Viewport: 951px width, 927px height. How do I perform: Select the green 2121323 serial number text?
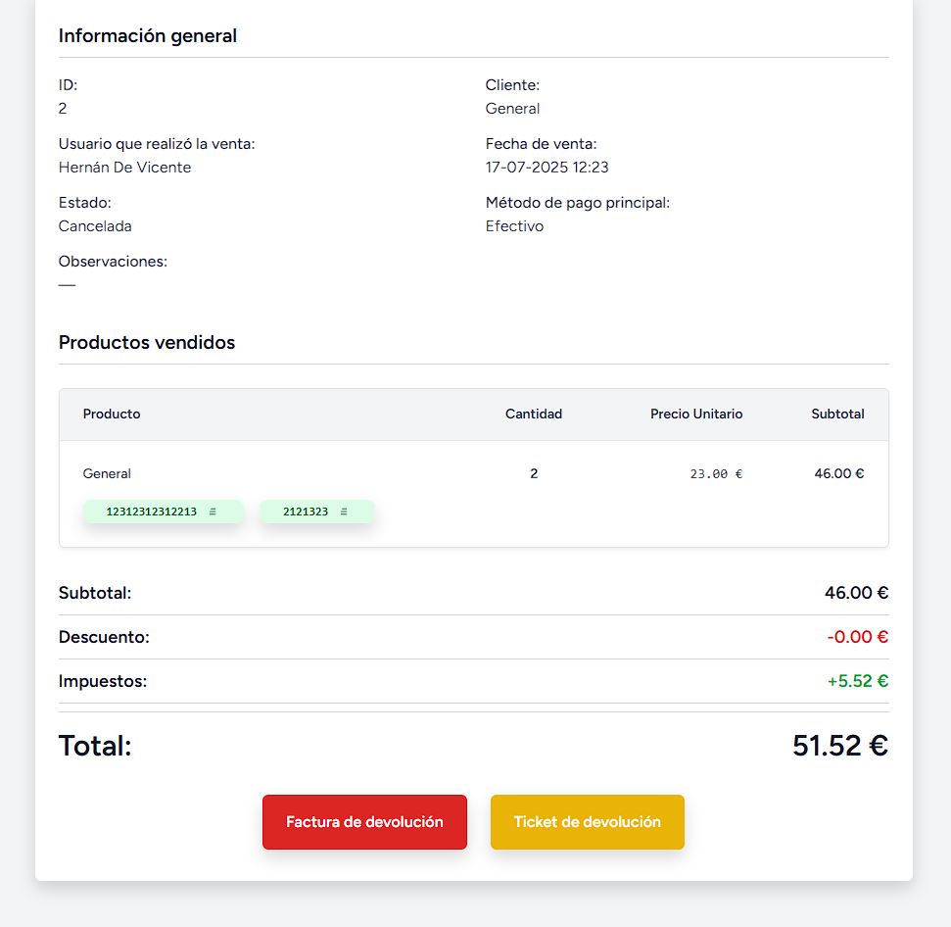tap(306, 512)
